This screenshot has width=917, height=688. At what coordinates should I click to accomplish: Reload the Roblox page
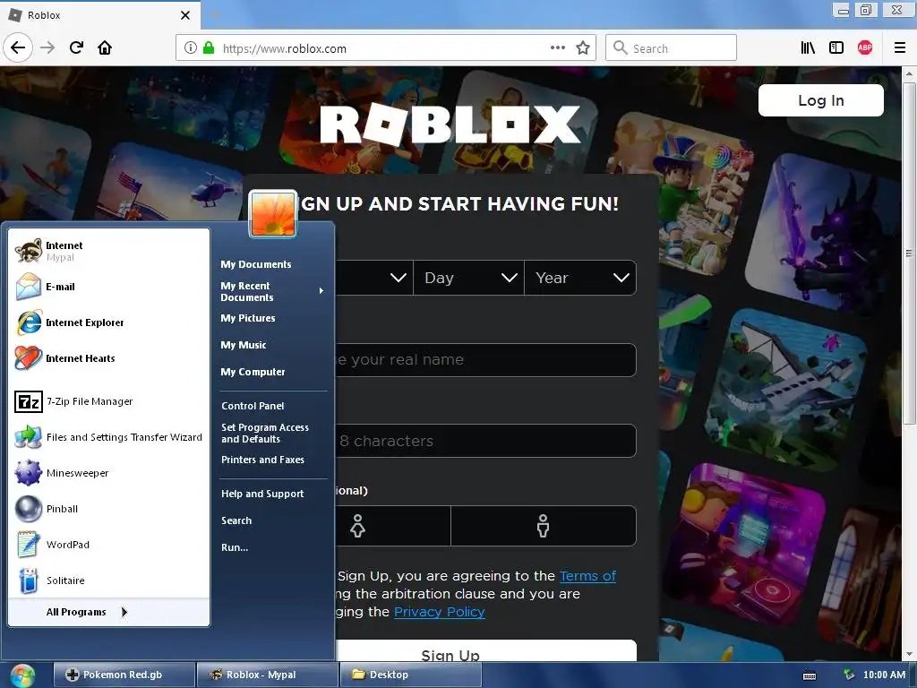coord(76,47)
